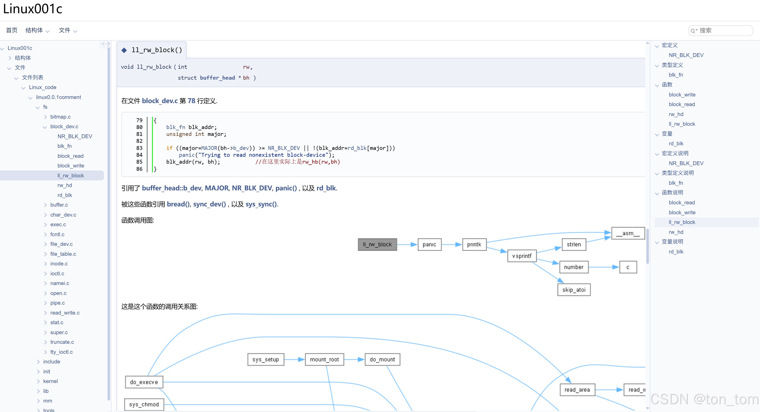This screenshot has height=412, width=760.
Task: Focus the 搜索 search field
Action: click(x=721, y=31)
